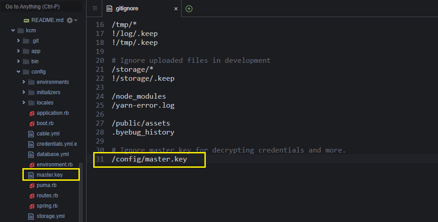
Task: Expand the locales folder
Action: click(x=23, y=103)
